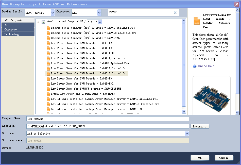Screen dimensions: 241x165
Task: Select SAM4L Low Power and QTouch Demo - SAM4L-EK
Action: click(x=83, y=94)
